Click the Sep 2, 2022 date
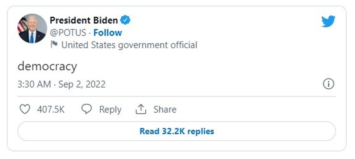Screen dimensions: 355x159 click(x=82, y=85)
